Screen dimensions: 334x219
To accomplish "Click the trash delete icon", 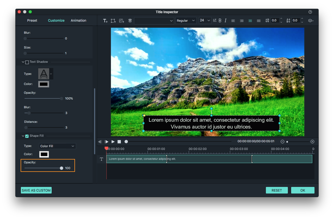I will [x=130, y=21].
